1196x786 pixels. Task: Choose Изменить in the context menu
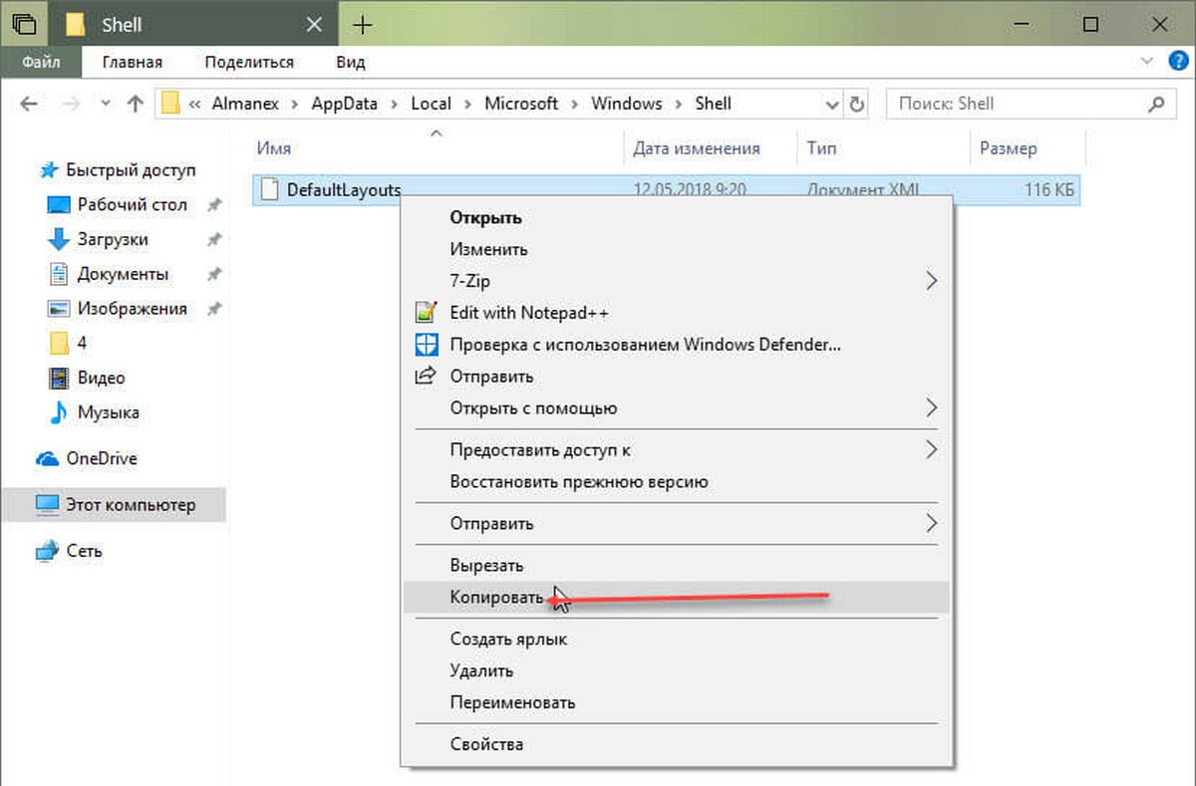pos(677,249)
